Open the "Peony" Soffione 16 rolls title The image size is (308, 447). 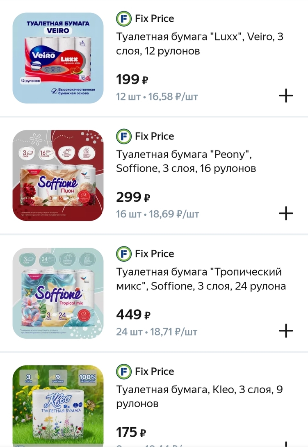click(186, 162)
